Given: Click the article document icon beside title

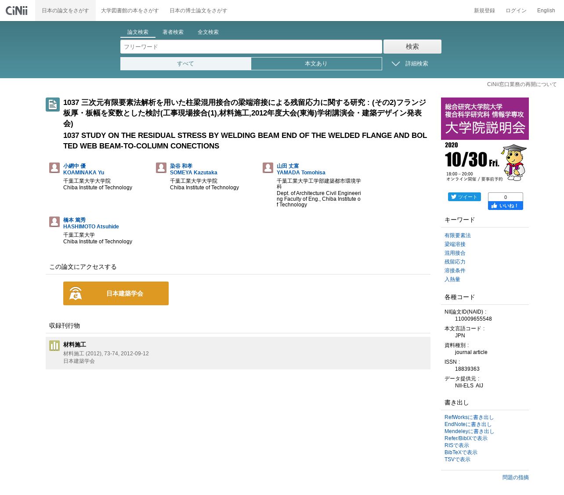Looking at the screenshot, I should coord(53,105).
